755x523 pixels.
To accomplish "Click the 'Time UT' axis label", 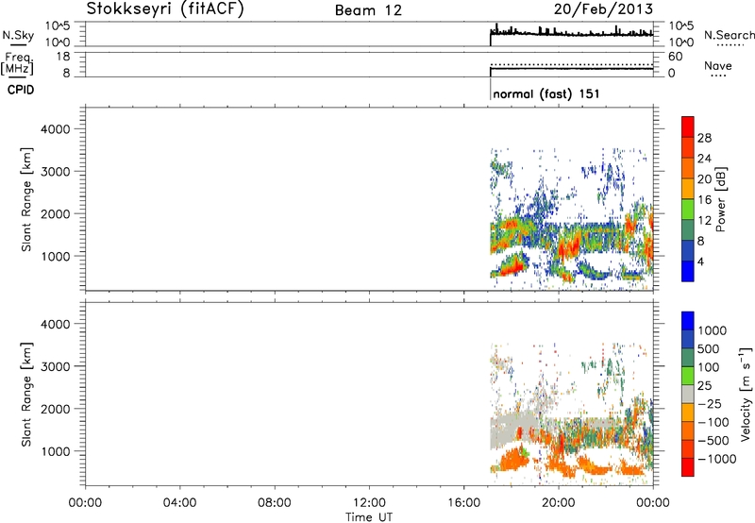I will (x=369, y=517).
